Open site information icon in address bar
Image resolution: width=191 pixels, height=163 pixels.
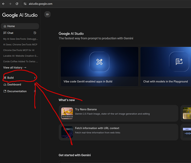pos(25,4)
